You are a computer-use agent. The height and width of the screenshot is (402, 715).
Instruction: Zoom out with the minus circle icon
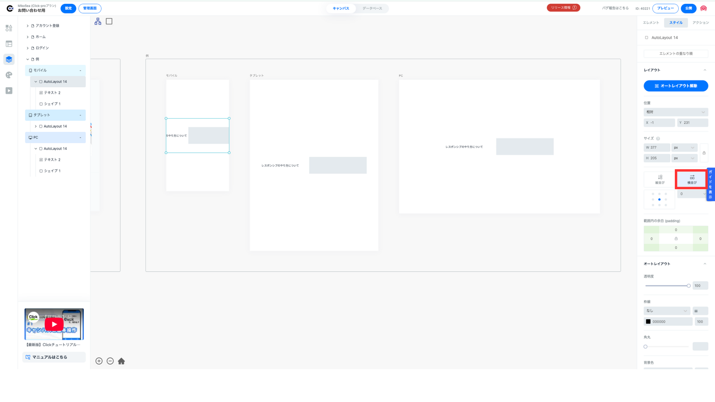(x=110, y=361)
